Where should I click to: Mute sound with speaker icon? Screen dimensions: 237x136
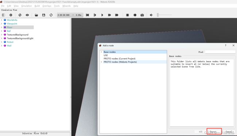[x=151, y=15]
